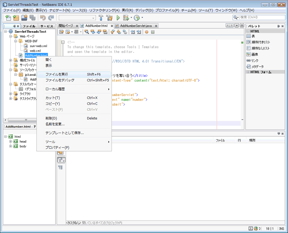Select sun-web.xml in project tree
Image resolution: width=288 pixels, height=233 pixels.
coord(39,46)
